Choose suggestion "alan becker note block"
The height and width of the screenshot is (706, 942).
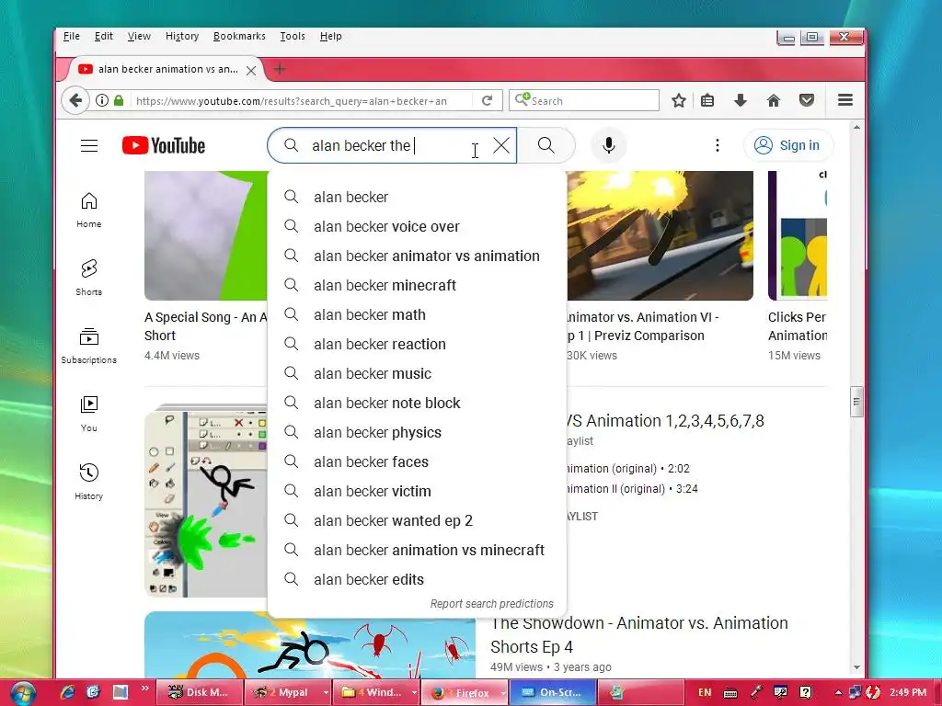[x=417, y=403]
